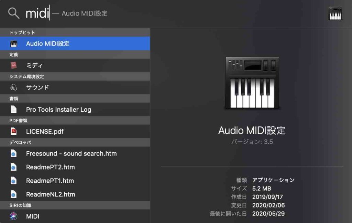Click the small keyboard icon in top-right corner

334,13
